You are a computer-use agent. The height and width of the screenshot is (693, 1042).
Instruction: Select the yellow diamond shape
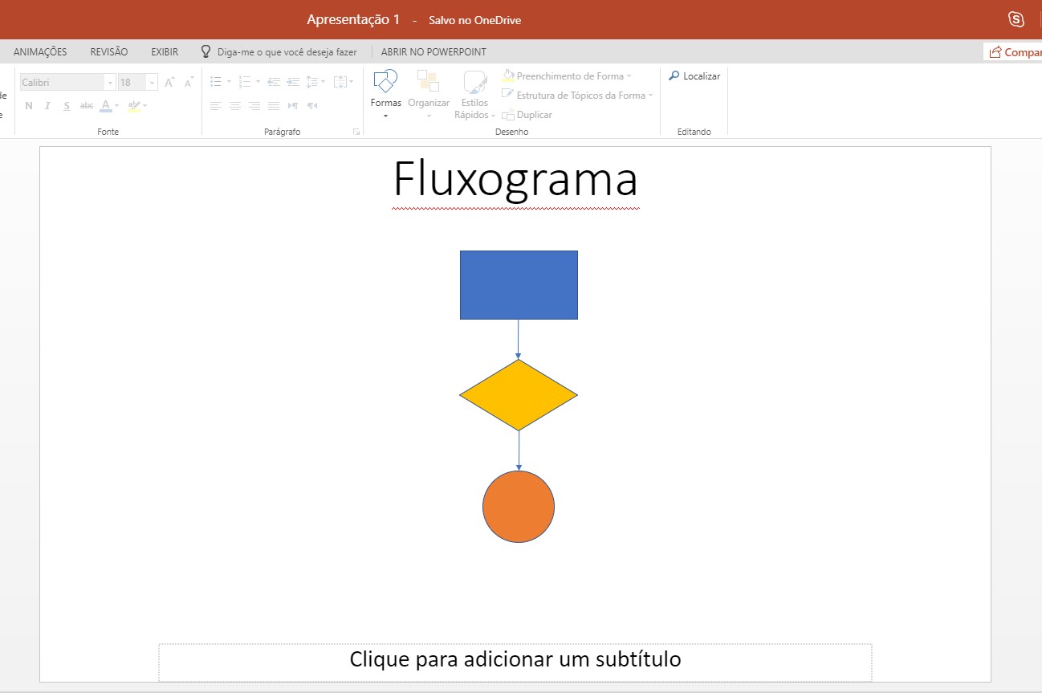coord(519,395)
